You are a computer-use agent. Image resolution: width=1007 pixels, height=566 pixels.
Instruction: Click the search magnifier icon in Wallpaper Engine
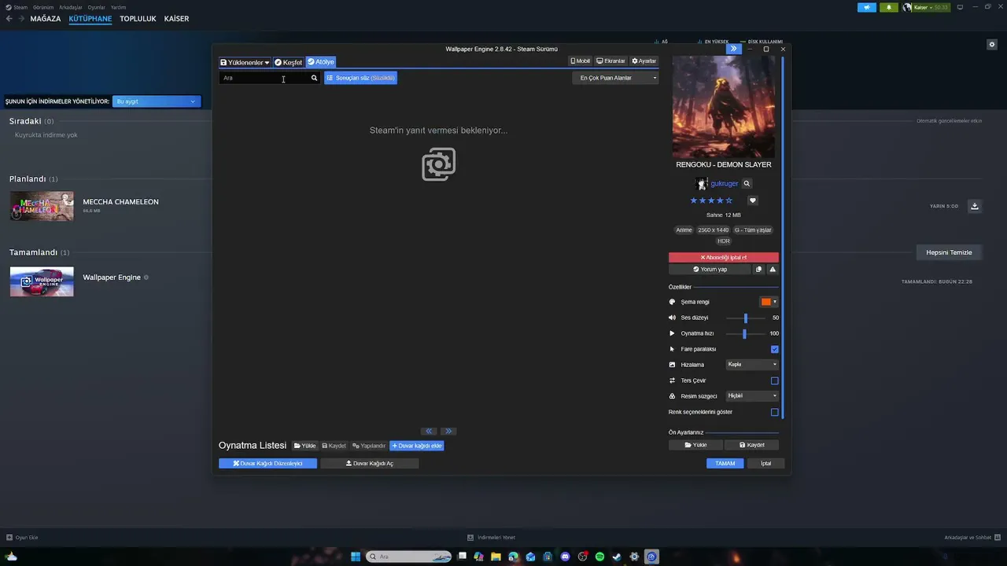coord(314,78)
